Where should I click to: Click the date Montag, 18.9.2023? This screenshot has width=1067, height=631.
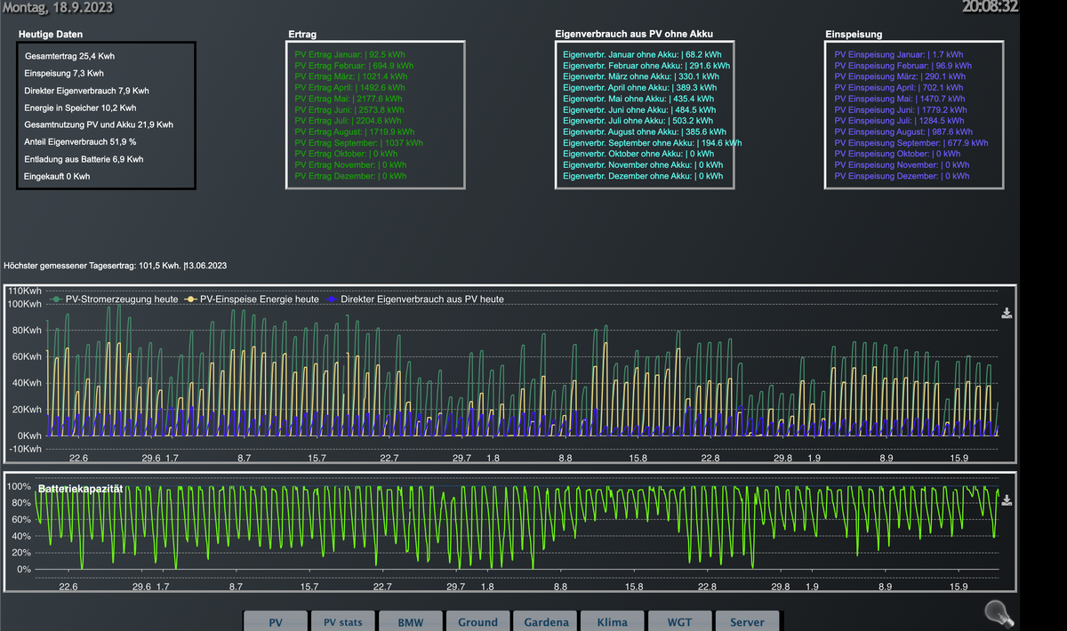click(57, 7)
